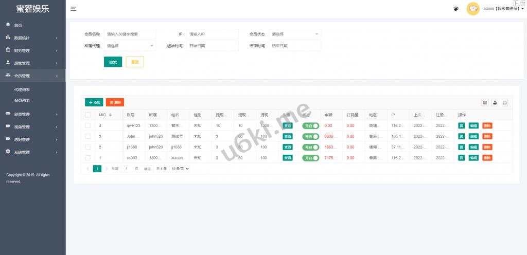Click the 会员名称 keyword input field
The height and width of the screenshot is (255, 527).
130,34
